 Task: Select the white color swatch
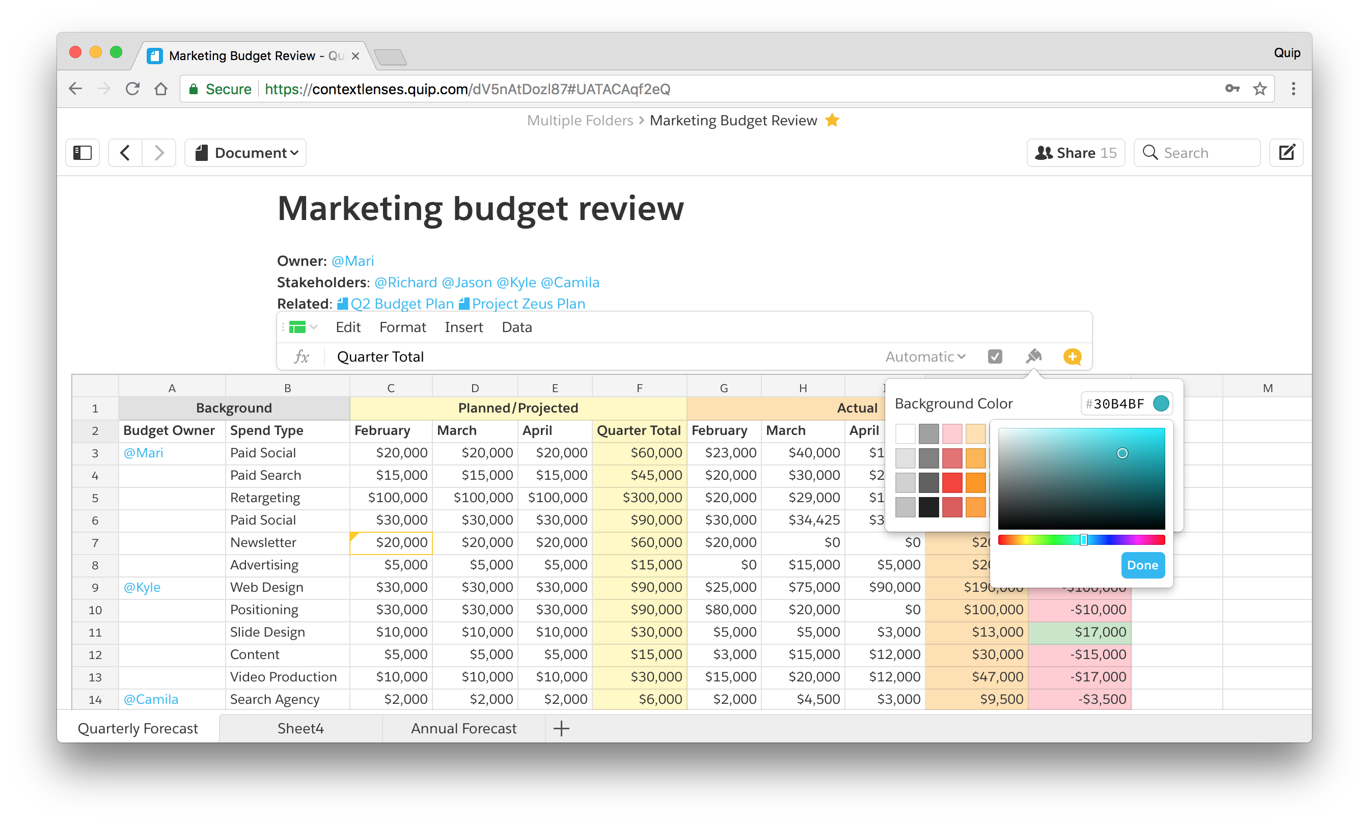(905, 433)
